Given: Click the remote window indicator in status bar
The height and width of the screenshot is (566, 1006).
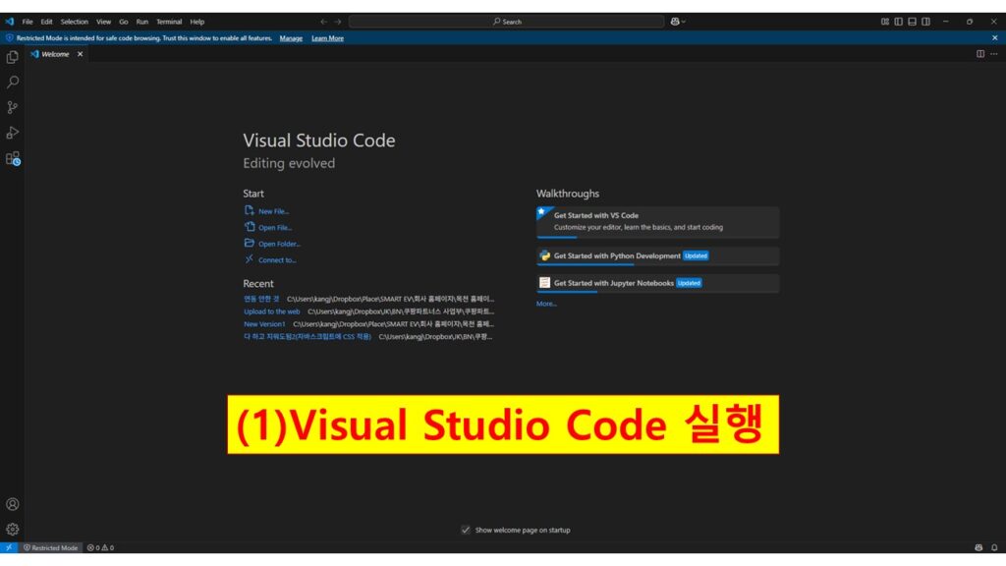Looking at the screenshot, I should 9,548.
